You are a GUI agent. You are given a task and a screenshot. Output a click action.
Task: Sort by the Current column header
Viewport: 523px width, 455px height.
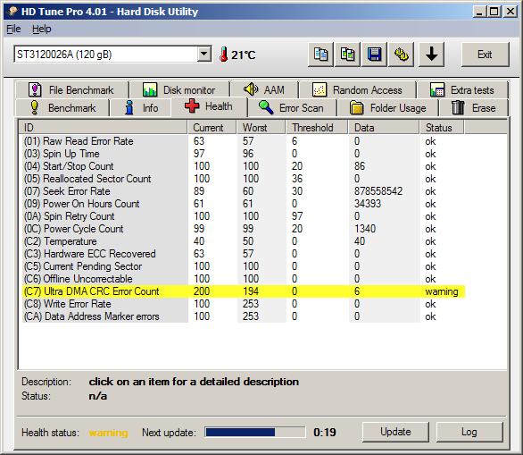tap(212, 128)
